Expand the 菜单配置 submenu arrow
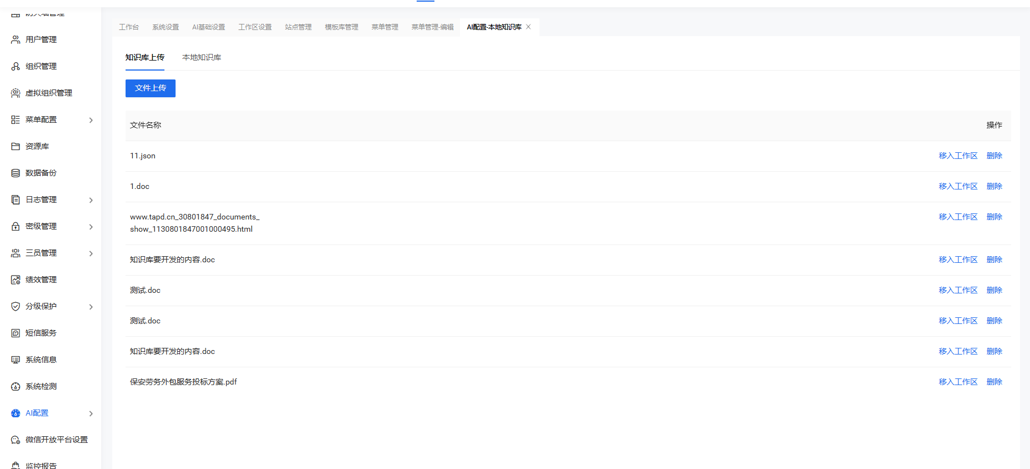1030x469 pixels. tap(91, 120)
